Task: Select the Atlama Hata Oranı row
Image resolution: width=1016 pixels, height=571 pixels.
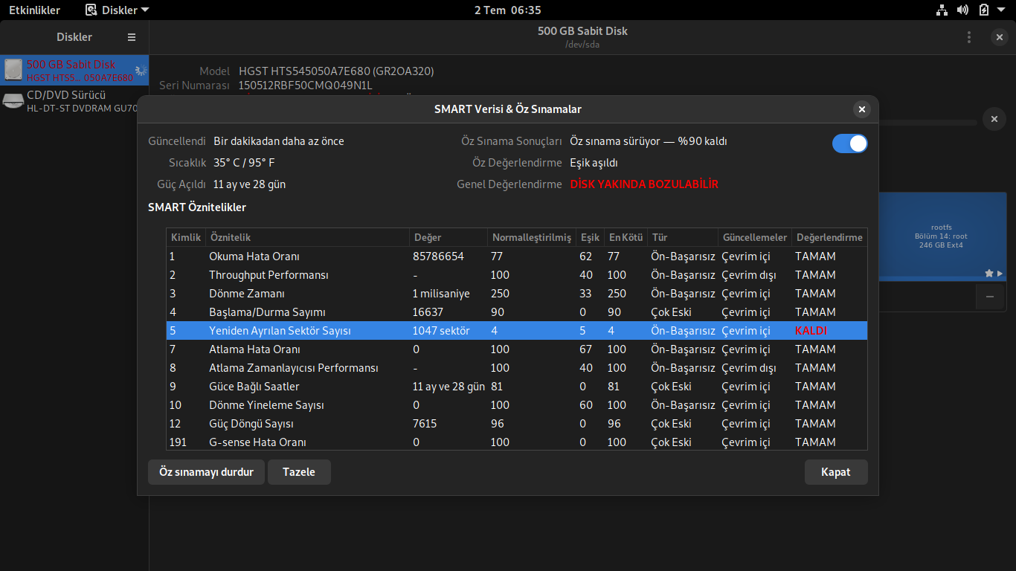Action: pyautogui.click(x=517, y=349)
